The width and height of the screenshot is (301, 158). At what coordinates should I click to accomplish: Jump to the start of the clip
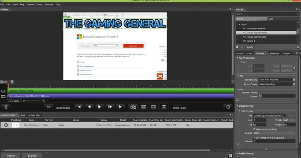click(79, 107)
